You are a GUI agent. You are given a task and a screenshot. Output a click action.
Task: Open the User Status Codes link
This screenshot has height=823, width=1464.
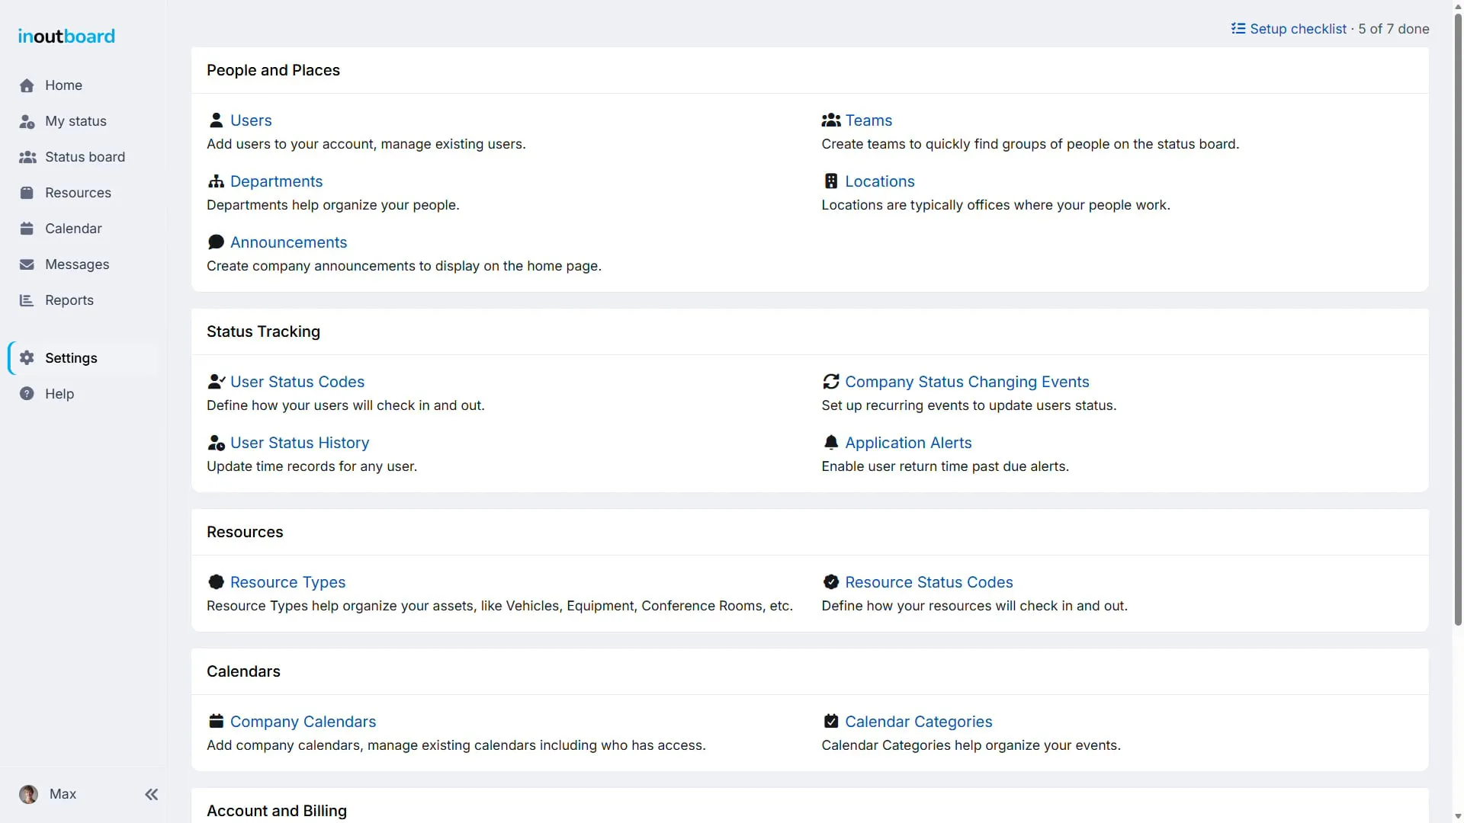click(297, 382)
